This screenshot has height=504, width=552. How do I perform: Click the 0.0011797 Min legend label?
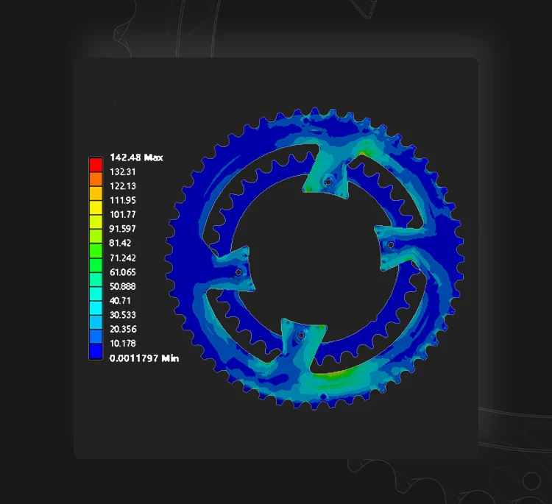click(144, 358)
